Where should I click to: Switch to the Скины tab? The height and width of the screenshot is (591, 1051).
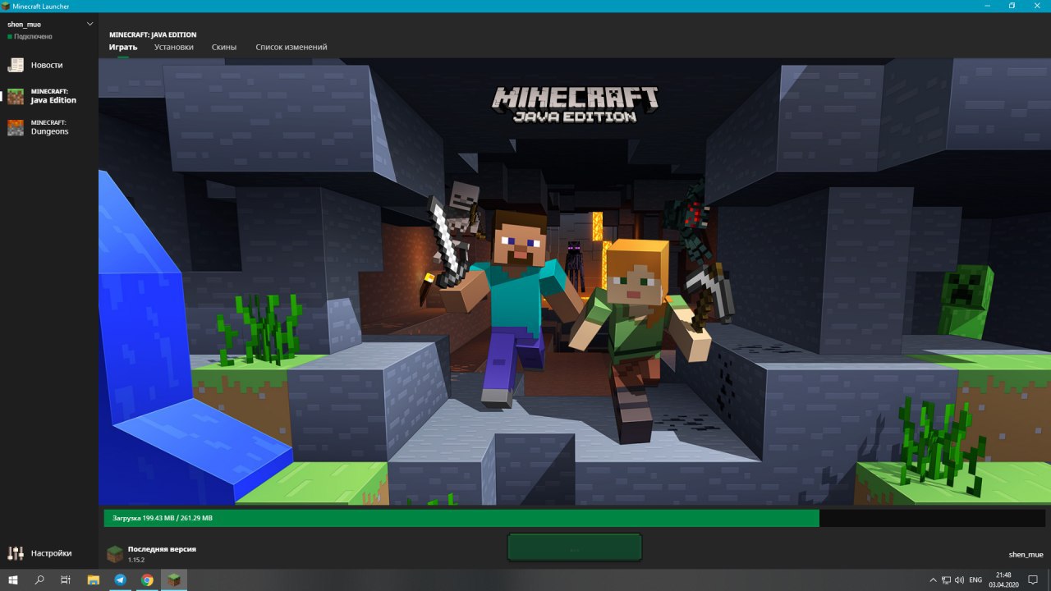click(224, 48)
